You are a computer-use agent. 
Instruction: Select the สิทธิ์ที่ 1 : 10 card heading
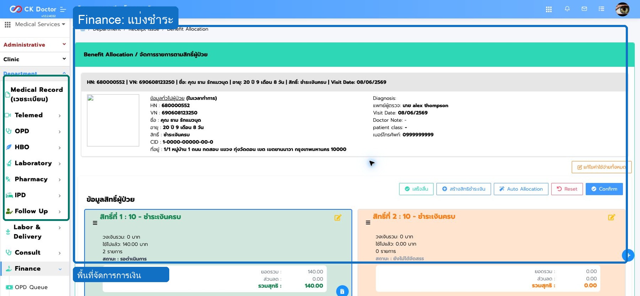(x=140, y=217)
